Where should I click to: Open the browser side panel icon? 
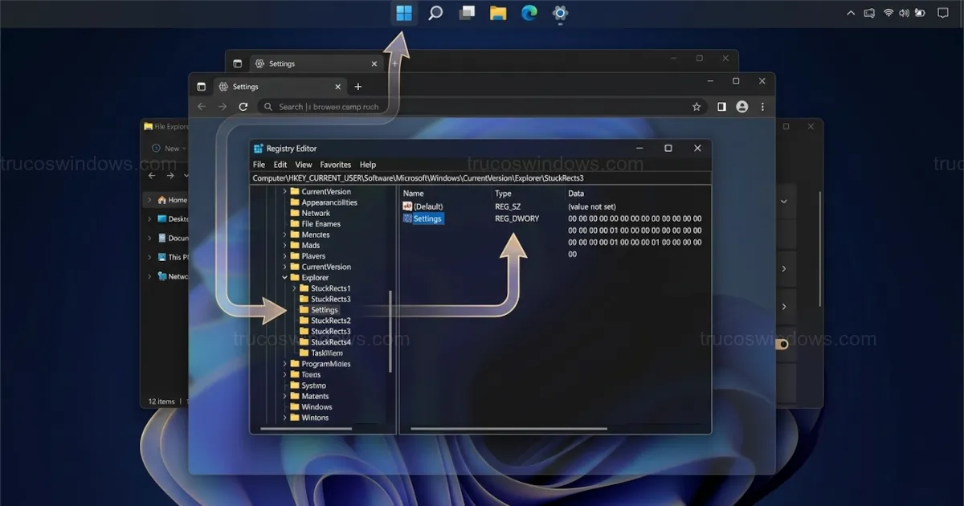tap(721, 107)
